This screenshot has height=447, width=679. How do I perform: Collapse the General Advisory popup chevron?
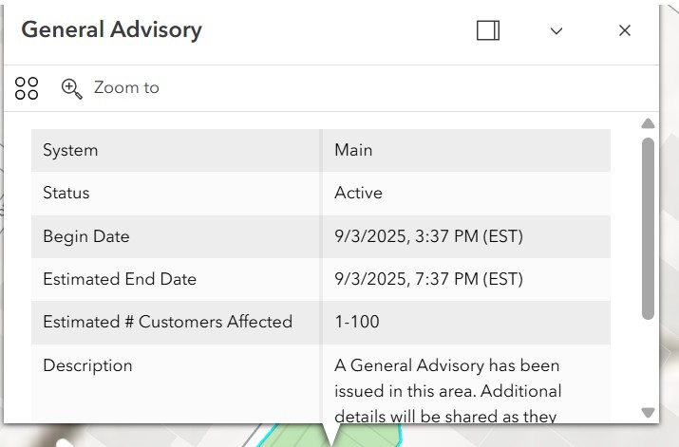[556, 30]
